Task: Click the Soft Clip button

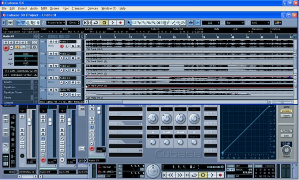Action: pyautogui.click(x=286, y=131)
